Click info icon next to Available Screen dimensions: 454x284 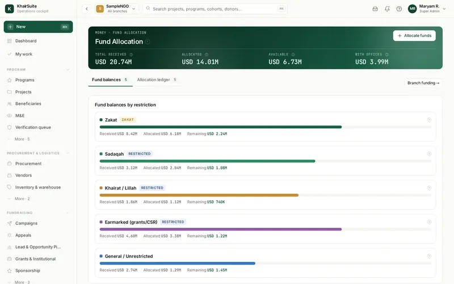tap(293, 55)
